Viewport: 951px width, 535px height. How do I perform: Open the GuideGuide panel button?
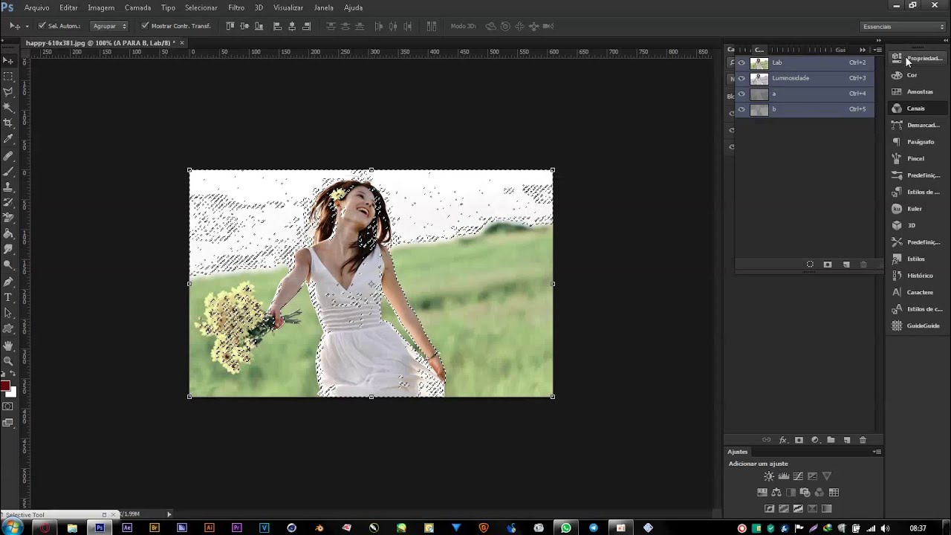click(918, 325)
